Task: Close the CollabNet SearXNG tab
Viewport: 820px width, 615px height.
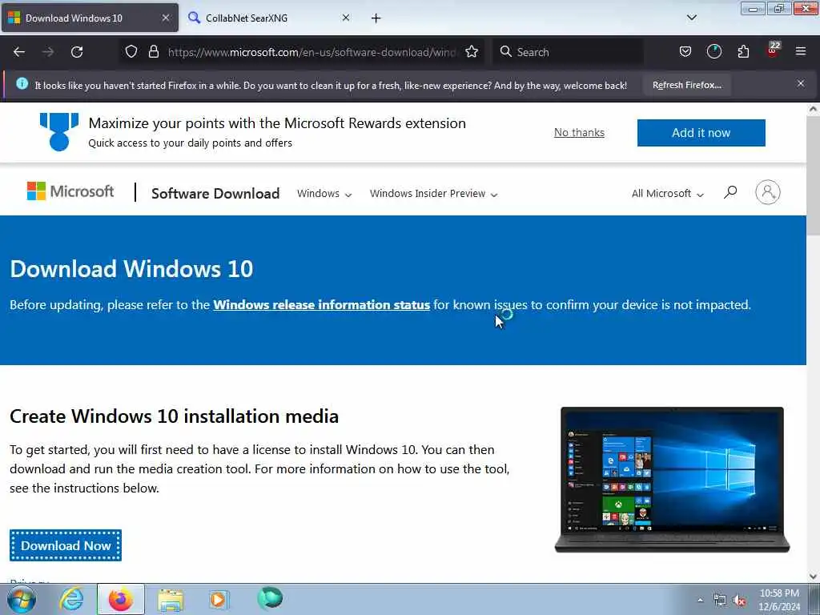Action: click(346, 18)
